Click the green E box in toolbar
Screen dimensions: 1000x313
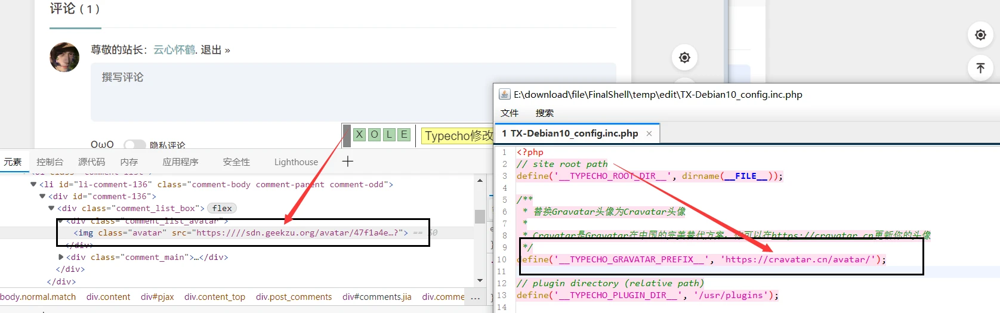click(x=404, y=135)
